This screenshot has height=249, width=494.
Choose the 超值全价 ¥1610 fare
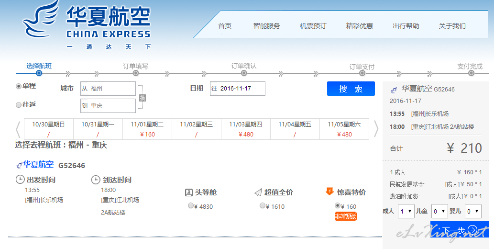click(x=263, y=205)
